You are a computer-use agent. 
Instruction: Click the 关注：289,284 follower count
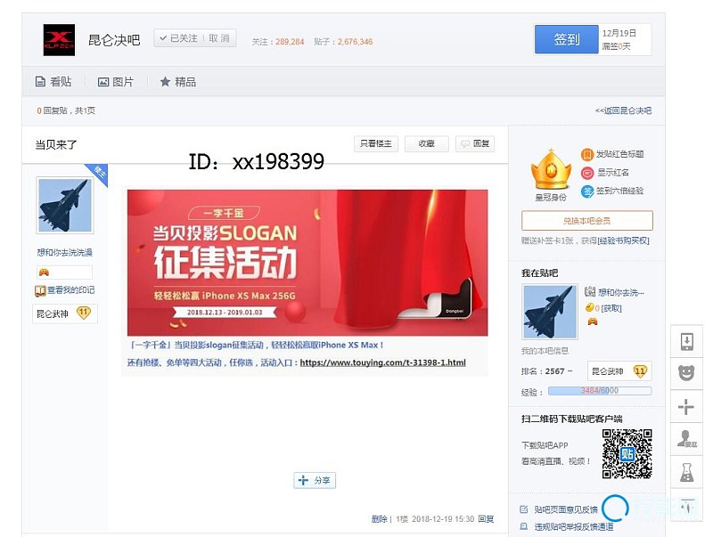coord(278,42)
